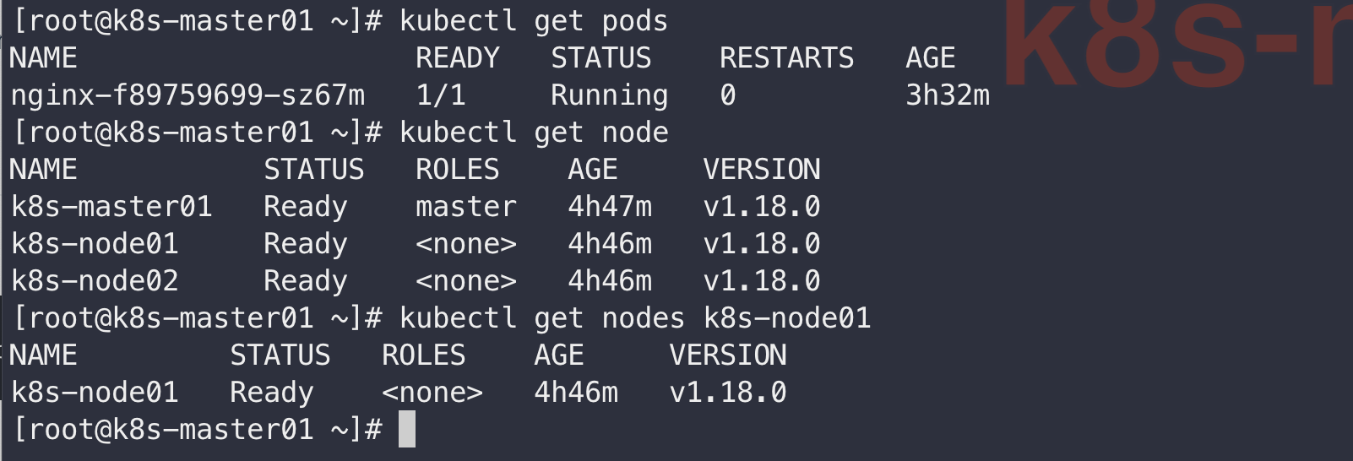The width and height of the screenshot is (1353, 461).
Task: Click the block cursor at the last prompt
Action: tap(406, 429)
